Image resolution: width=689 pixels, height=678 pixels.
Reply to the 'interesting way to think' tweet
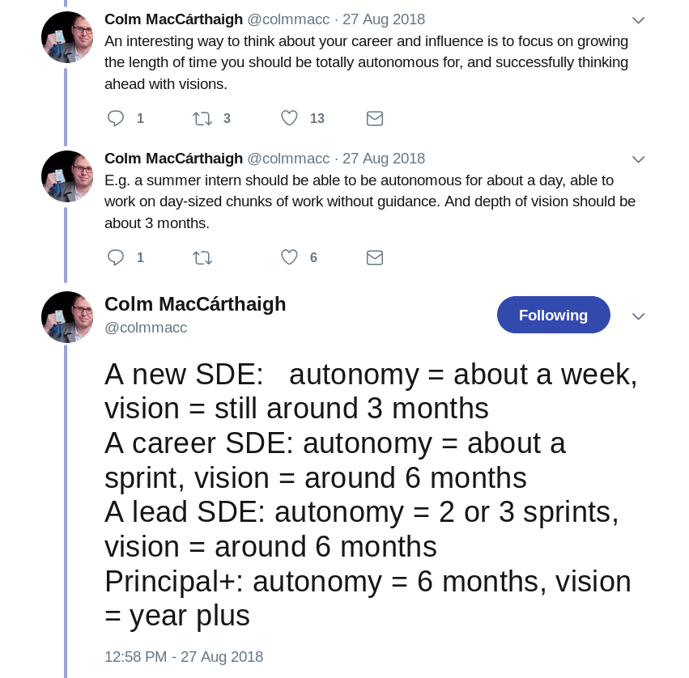coord(116,119)
